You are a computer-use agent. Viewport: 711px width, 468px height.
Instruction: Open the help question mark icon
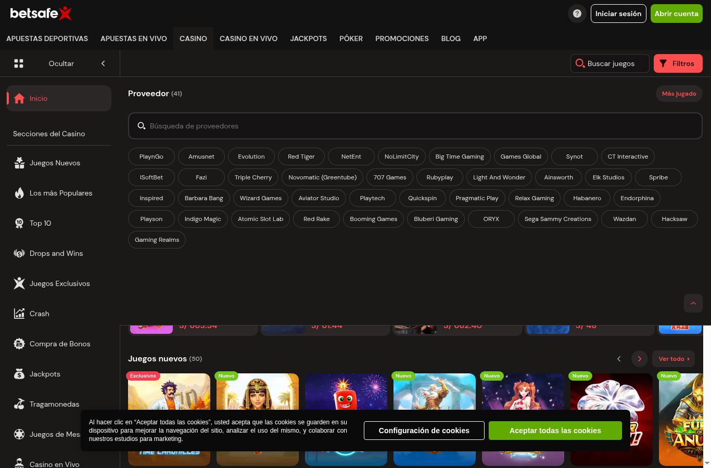(x=577, y=14)
